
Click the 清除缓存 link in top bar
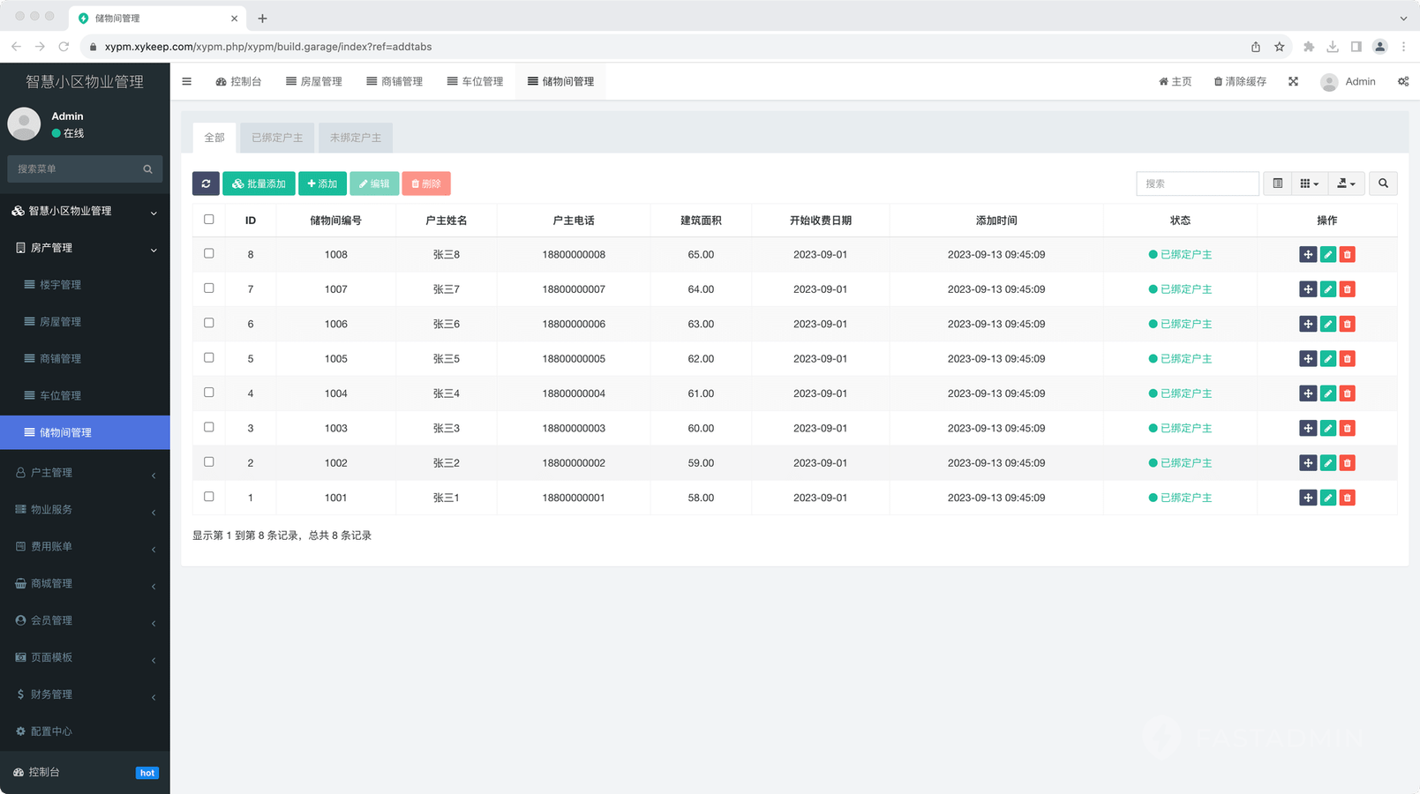pyautogui.click(x=1240, y=81)
